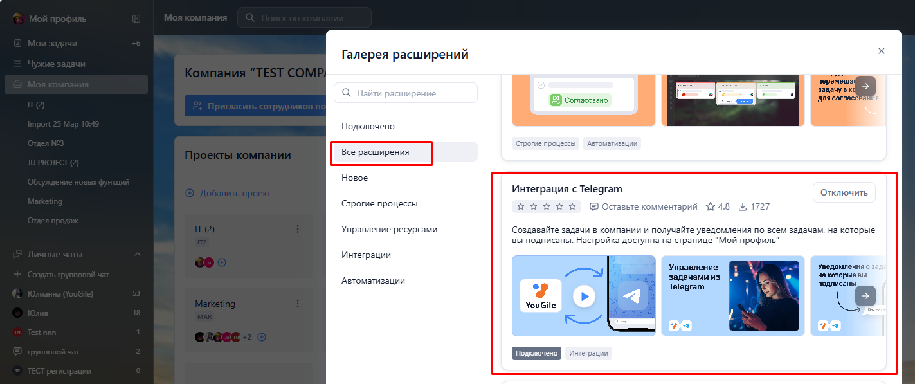Show next screenshot in the top extension card
Screen dimensions: 915x384
tap(865, 86)
